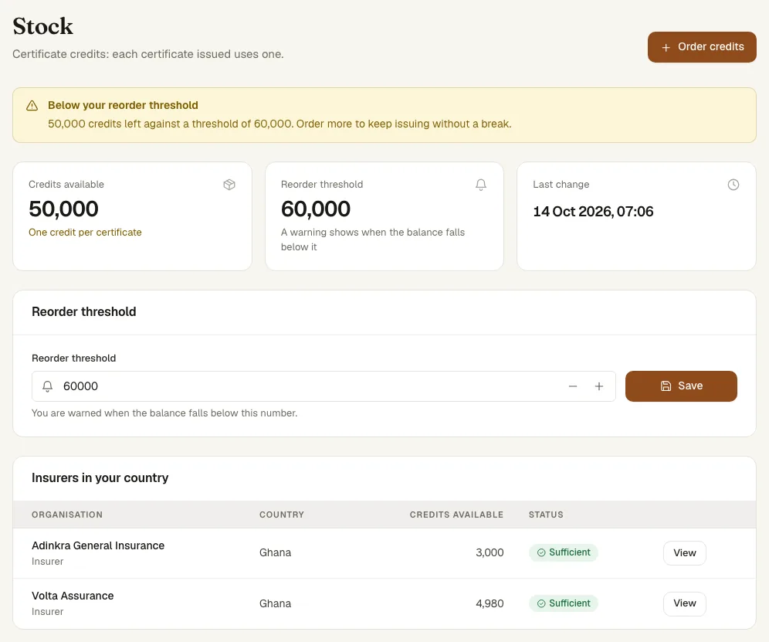Image resolution: width=769 pixels, height=642 pixels.
Task: Save the reorder threshold
Action: click(681, 386)
